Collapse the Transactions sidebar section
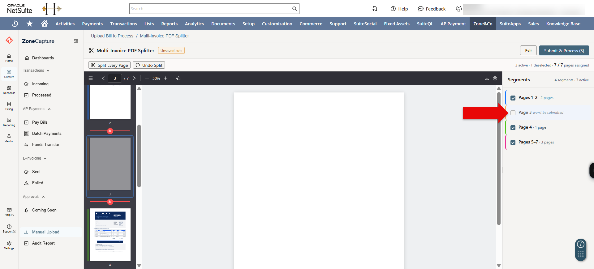Image resolution: width=594 pixels, height=269 pixels. [x=36, y=70]
